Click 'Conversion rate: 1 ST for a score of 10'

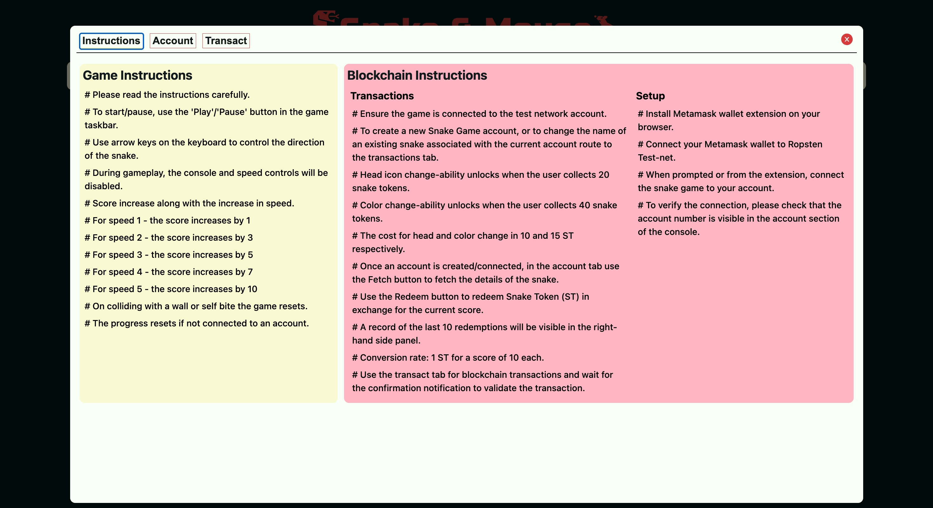click(448, 358)
